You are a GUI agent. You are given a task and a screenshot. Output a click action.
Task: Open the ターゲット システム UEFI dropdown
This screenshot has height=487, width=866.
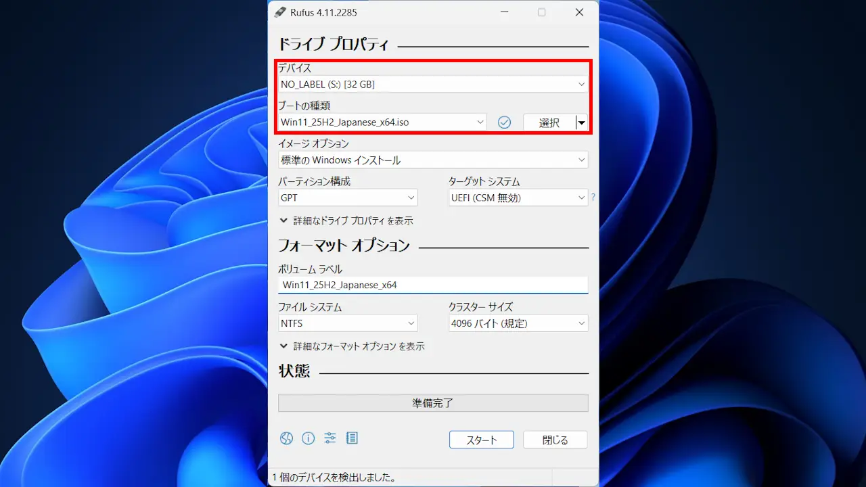pos(518,198)
